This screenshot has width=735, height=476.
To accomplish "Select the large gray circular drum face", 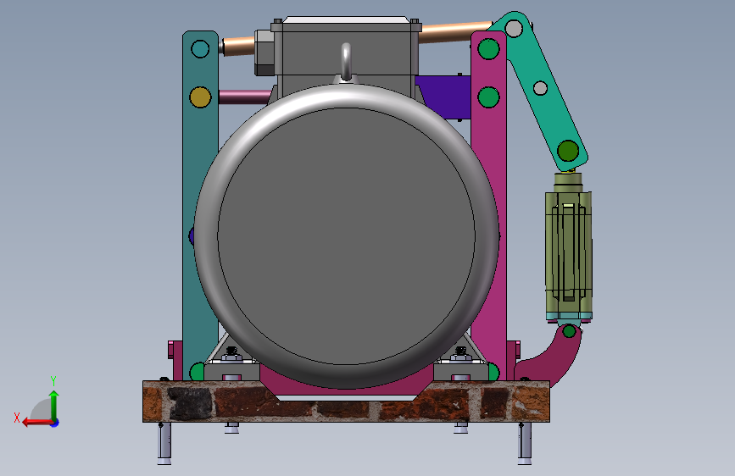I will pyautogui.click(x=346, y=235).
